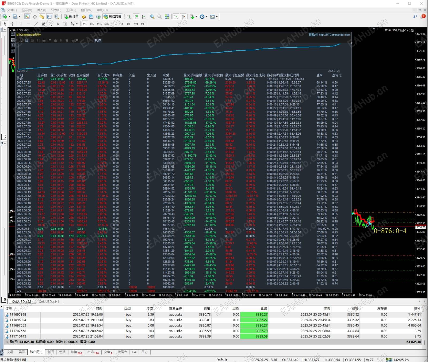Select 月 monthly statistics tab

(38, 40)
